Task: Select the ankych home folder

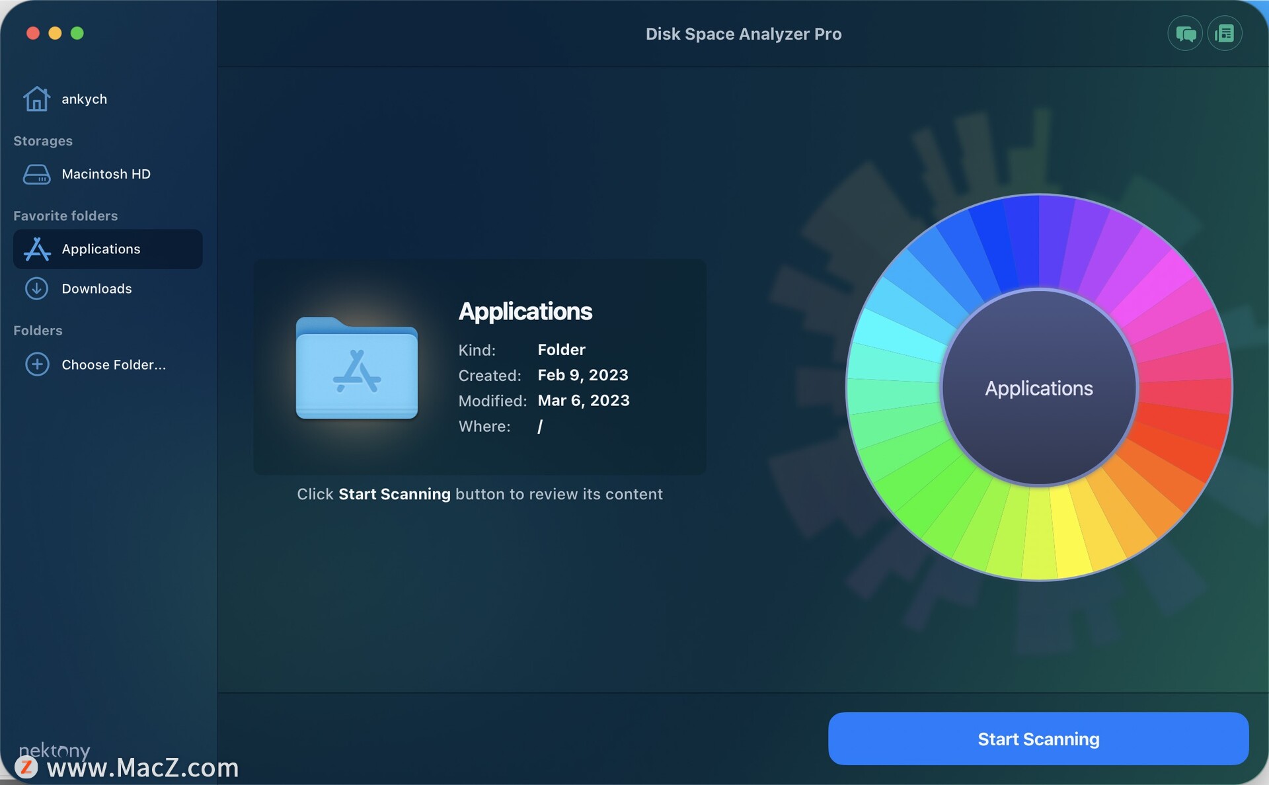Action: [x=85, y=99]
